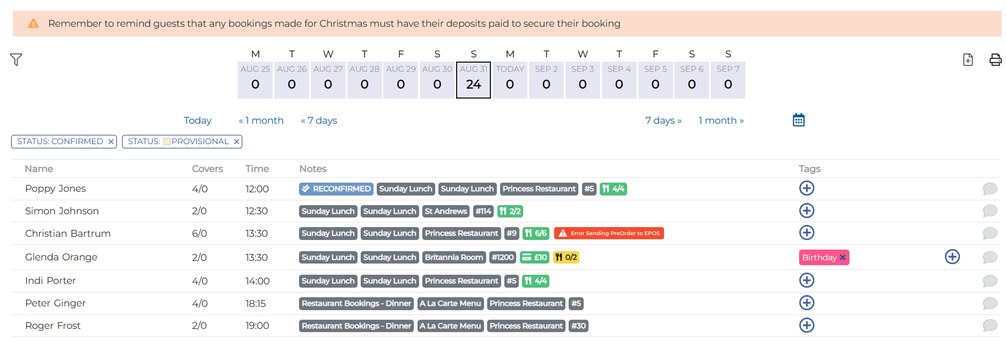Open comments for Simon Johnson booking
Viewport: 1006px width, 346px height.
pyautogui.click(x=990, y=211)
